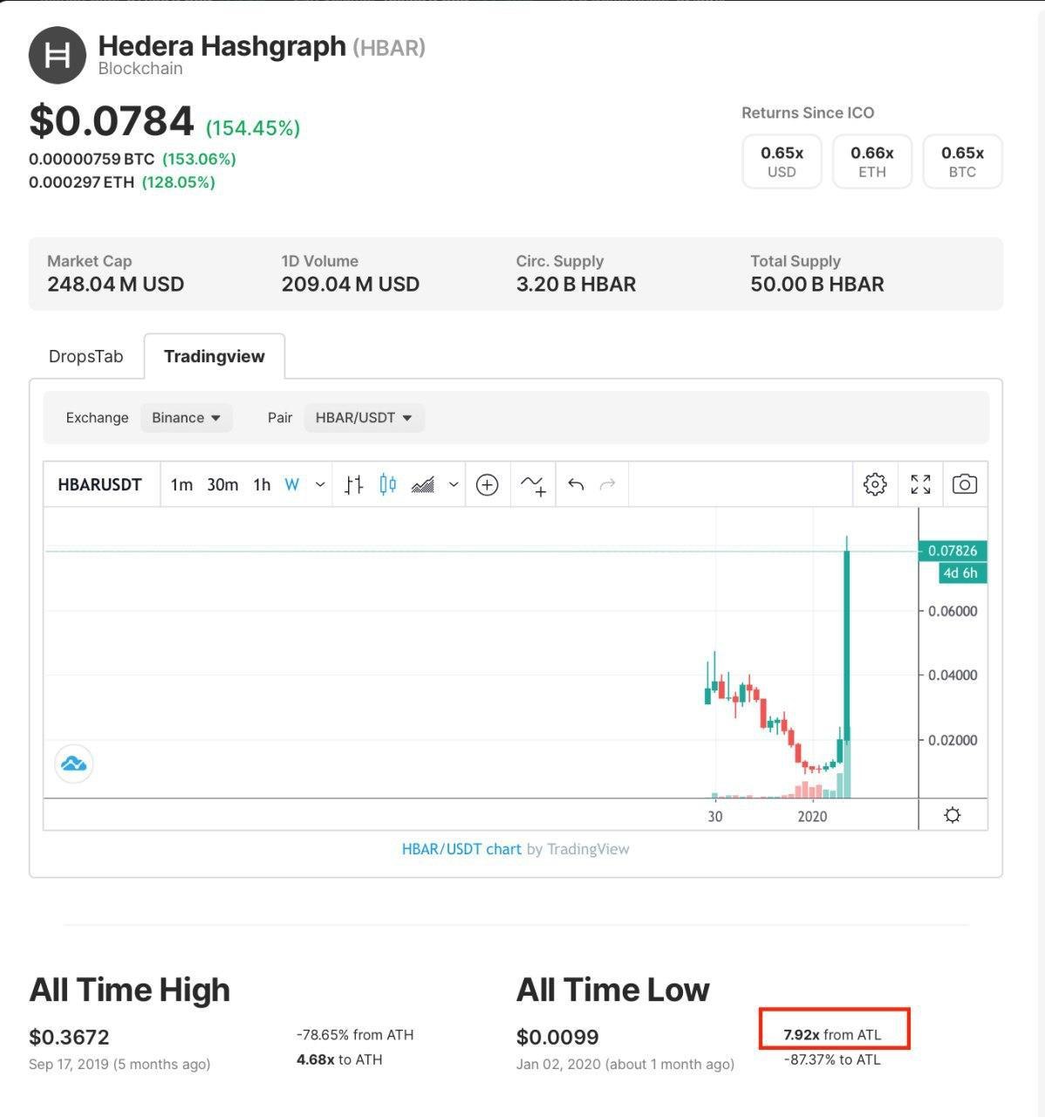The height and width of the screenshot is (1117, 1045).
Task: Click the 0.07826 current price label
Action: click(953, 551)
